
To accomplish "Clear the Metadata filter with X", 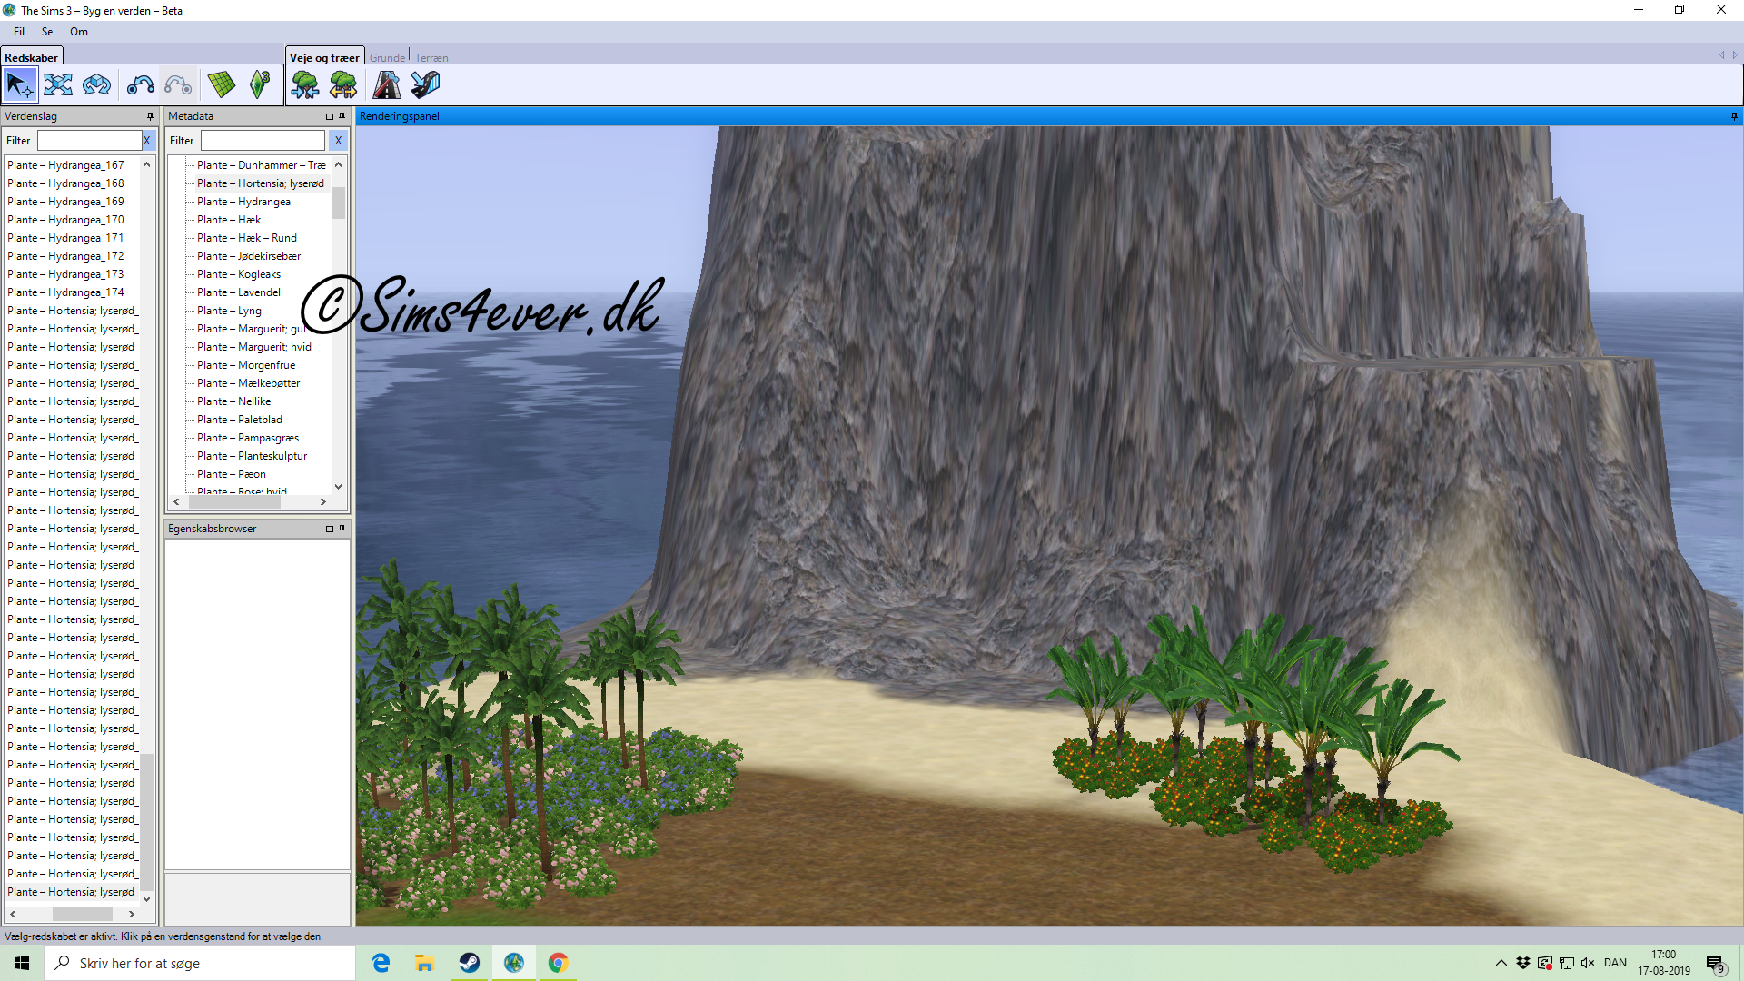I will click(x=338, y=141).
